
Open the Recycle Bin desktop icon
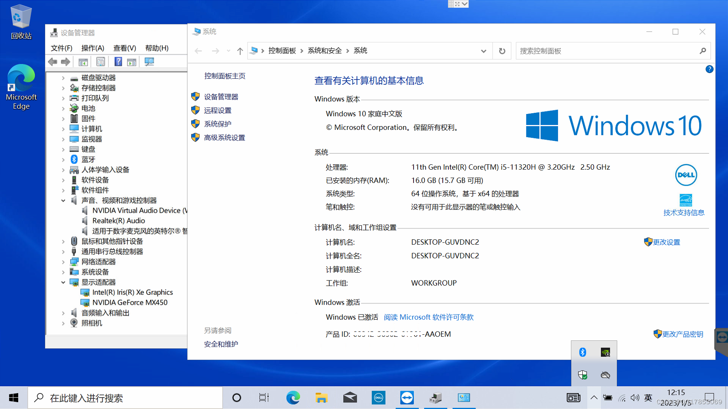tap(21, 22)
